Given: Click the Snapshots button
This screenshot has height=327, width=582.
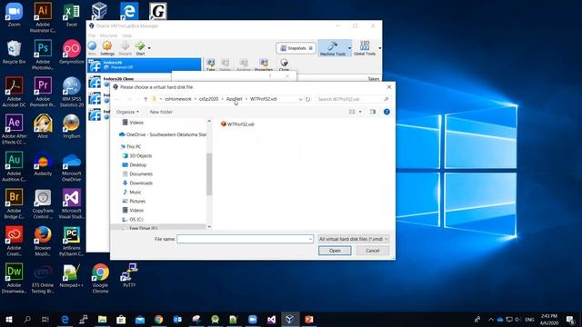Looking at the screenshot, I should click(x=296, y=48).
